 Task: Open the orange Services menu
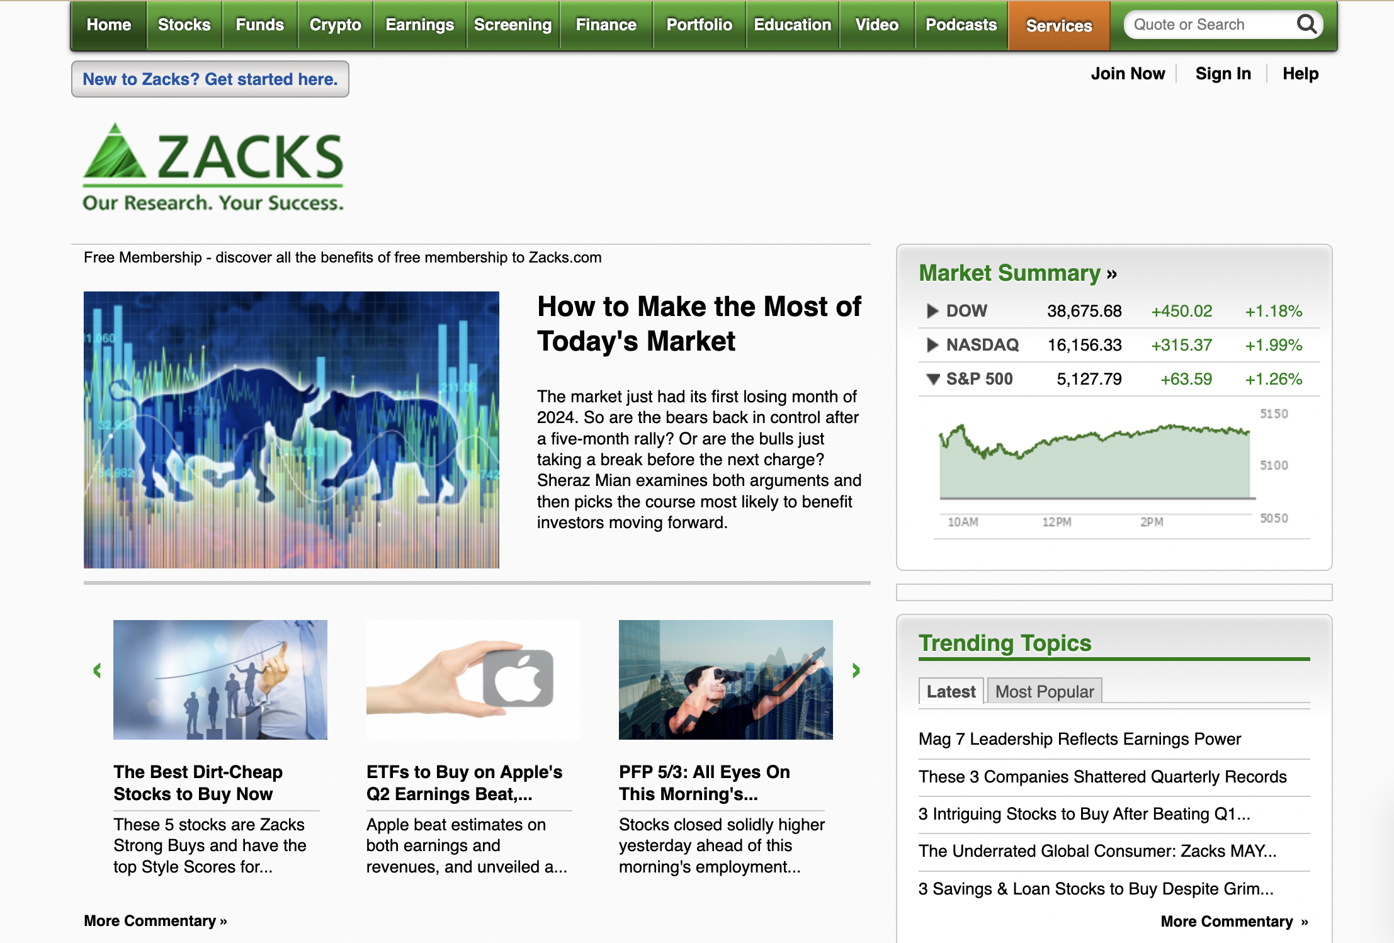click(1059, 25)
